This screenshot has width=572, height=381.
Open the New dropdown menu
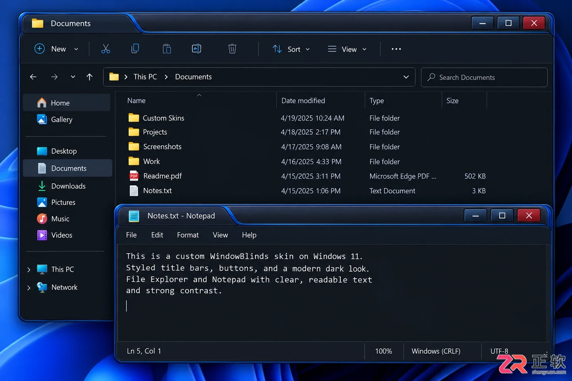[56, 49]
